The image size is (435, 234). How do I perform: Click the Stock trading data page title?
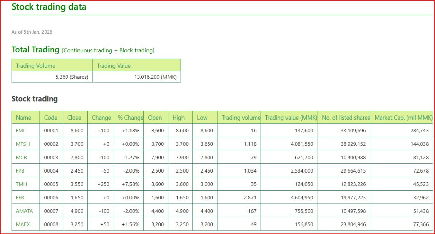(49, 7)
